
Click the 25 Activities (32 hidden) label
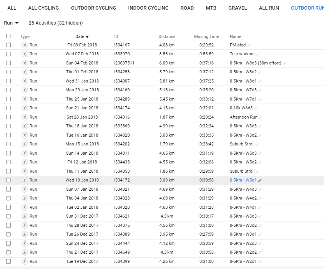(x=56, y=23)
